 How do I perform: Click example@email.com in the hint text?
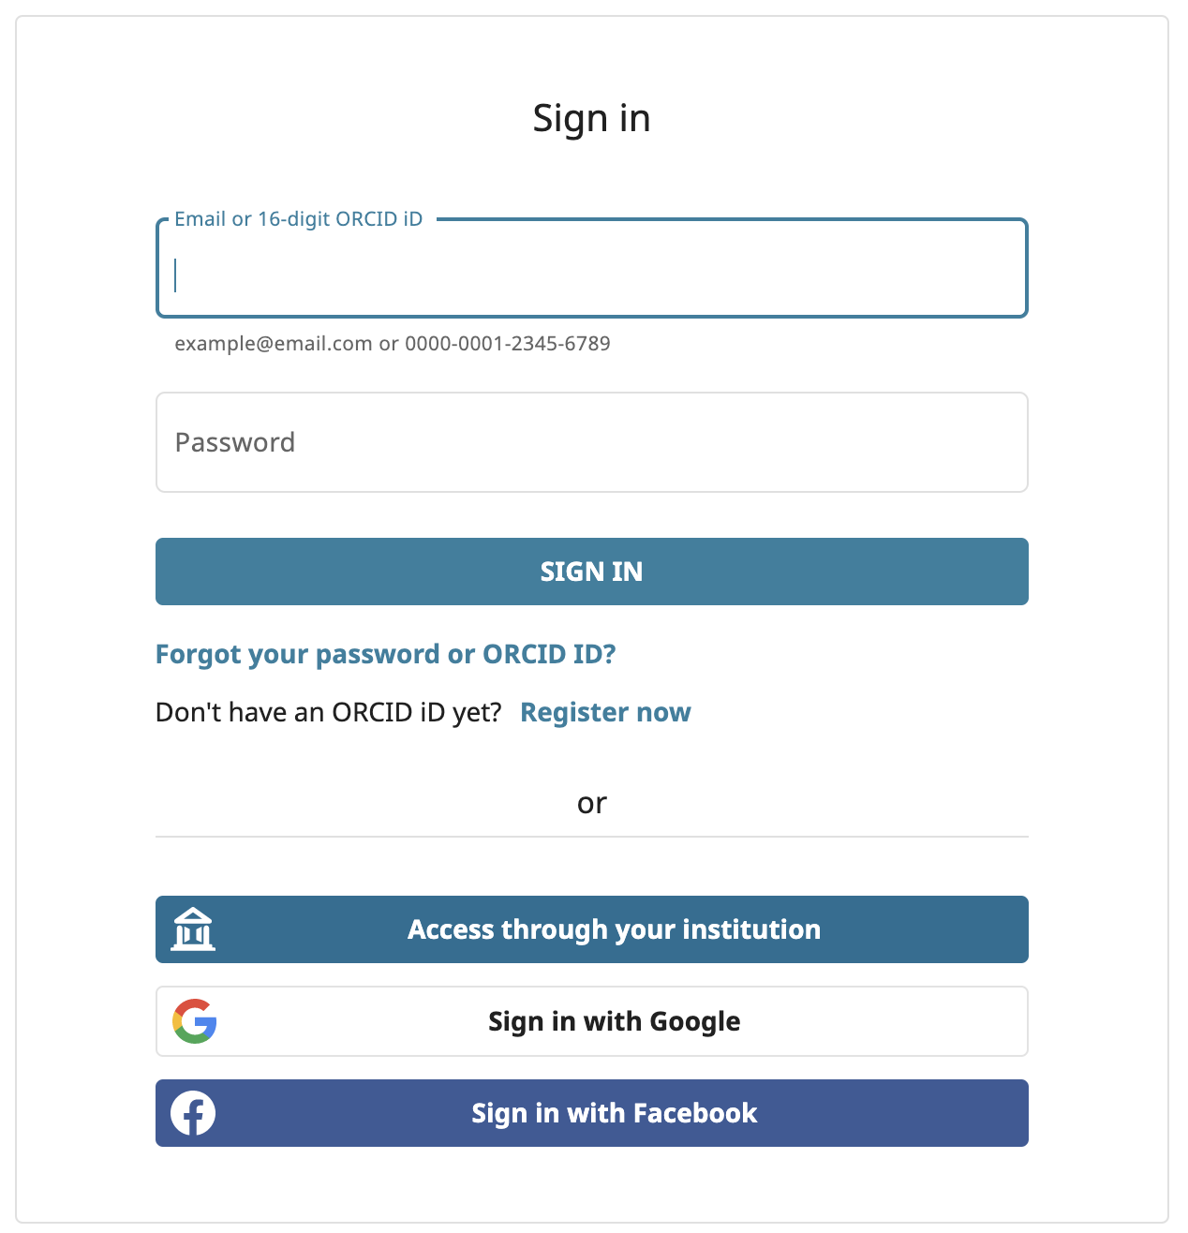(x=274, y=343)
